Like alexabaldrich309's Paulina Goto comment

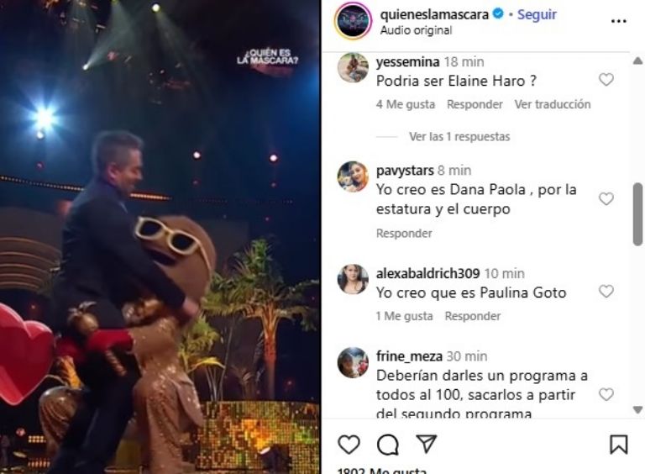[606, 292]
